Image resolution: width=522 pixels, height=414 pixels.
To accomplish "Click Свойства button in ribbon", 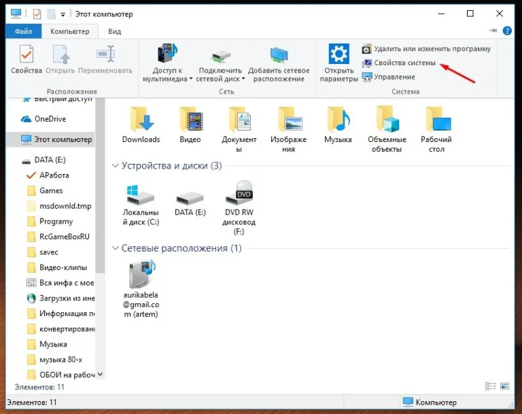I will click(27, 59).
